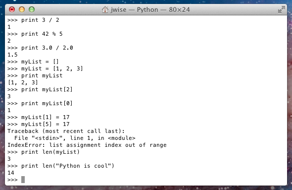Image resolution: width=292 pixels, height=190 pixels.
Task: Click the gray cursor block at last prompt
Action: pos(23,180)
